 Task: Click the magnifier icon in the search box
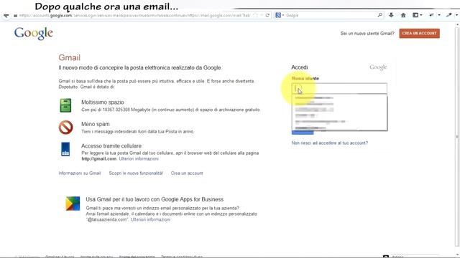coord(379,15)
